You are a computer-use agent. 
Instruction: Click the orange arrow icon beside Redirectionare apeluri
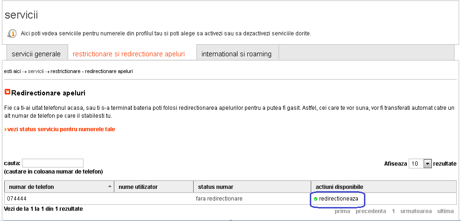click(7, 92)
